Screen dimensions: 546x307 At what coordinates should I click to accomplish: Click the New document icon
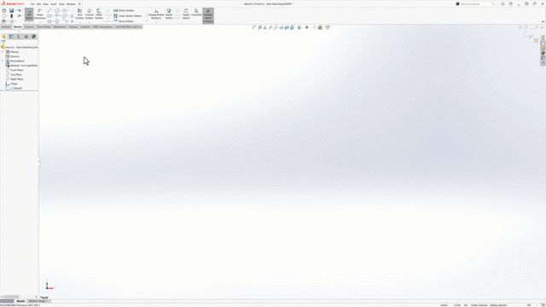click(3, 15)
